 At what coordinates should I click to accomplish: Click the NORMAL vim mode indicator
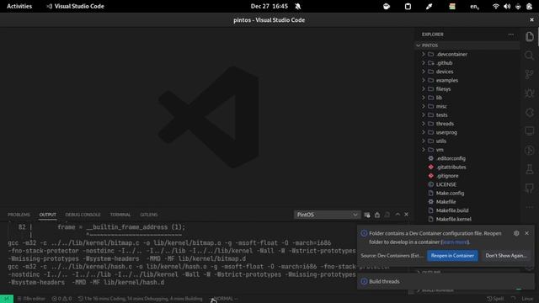(x=224, y=299)
